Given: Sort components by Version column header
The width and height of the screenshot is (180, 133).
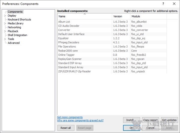Looking at the screenshot, I should 121,16.
